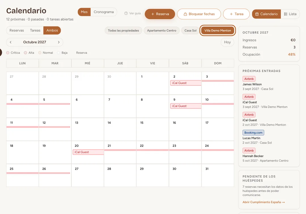Click the plus icon on the Tarea button
The image size is (306, 214).
click(231, 14)
